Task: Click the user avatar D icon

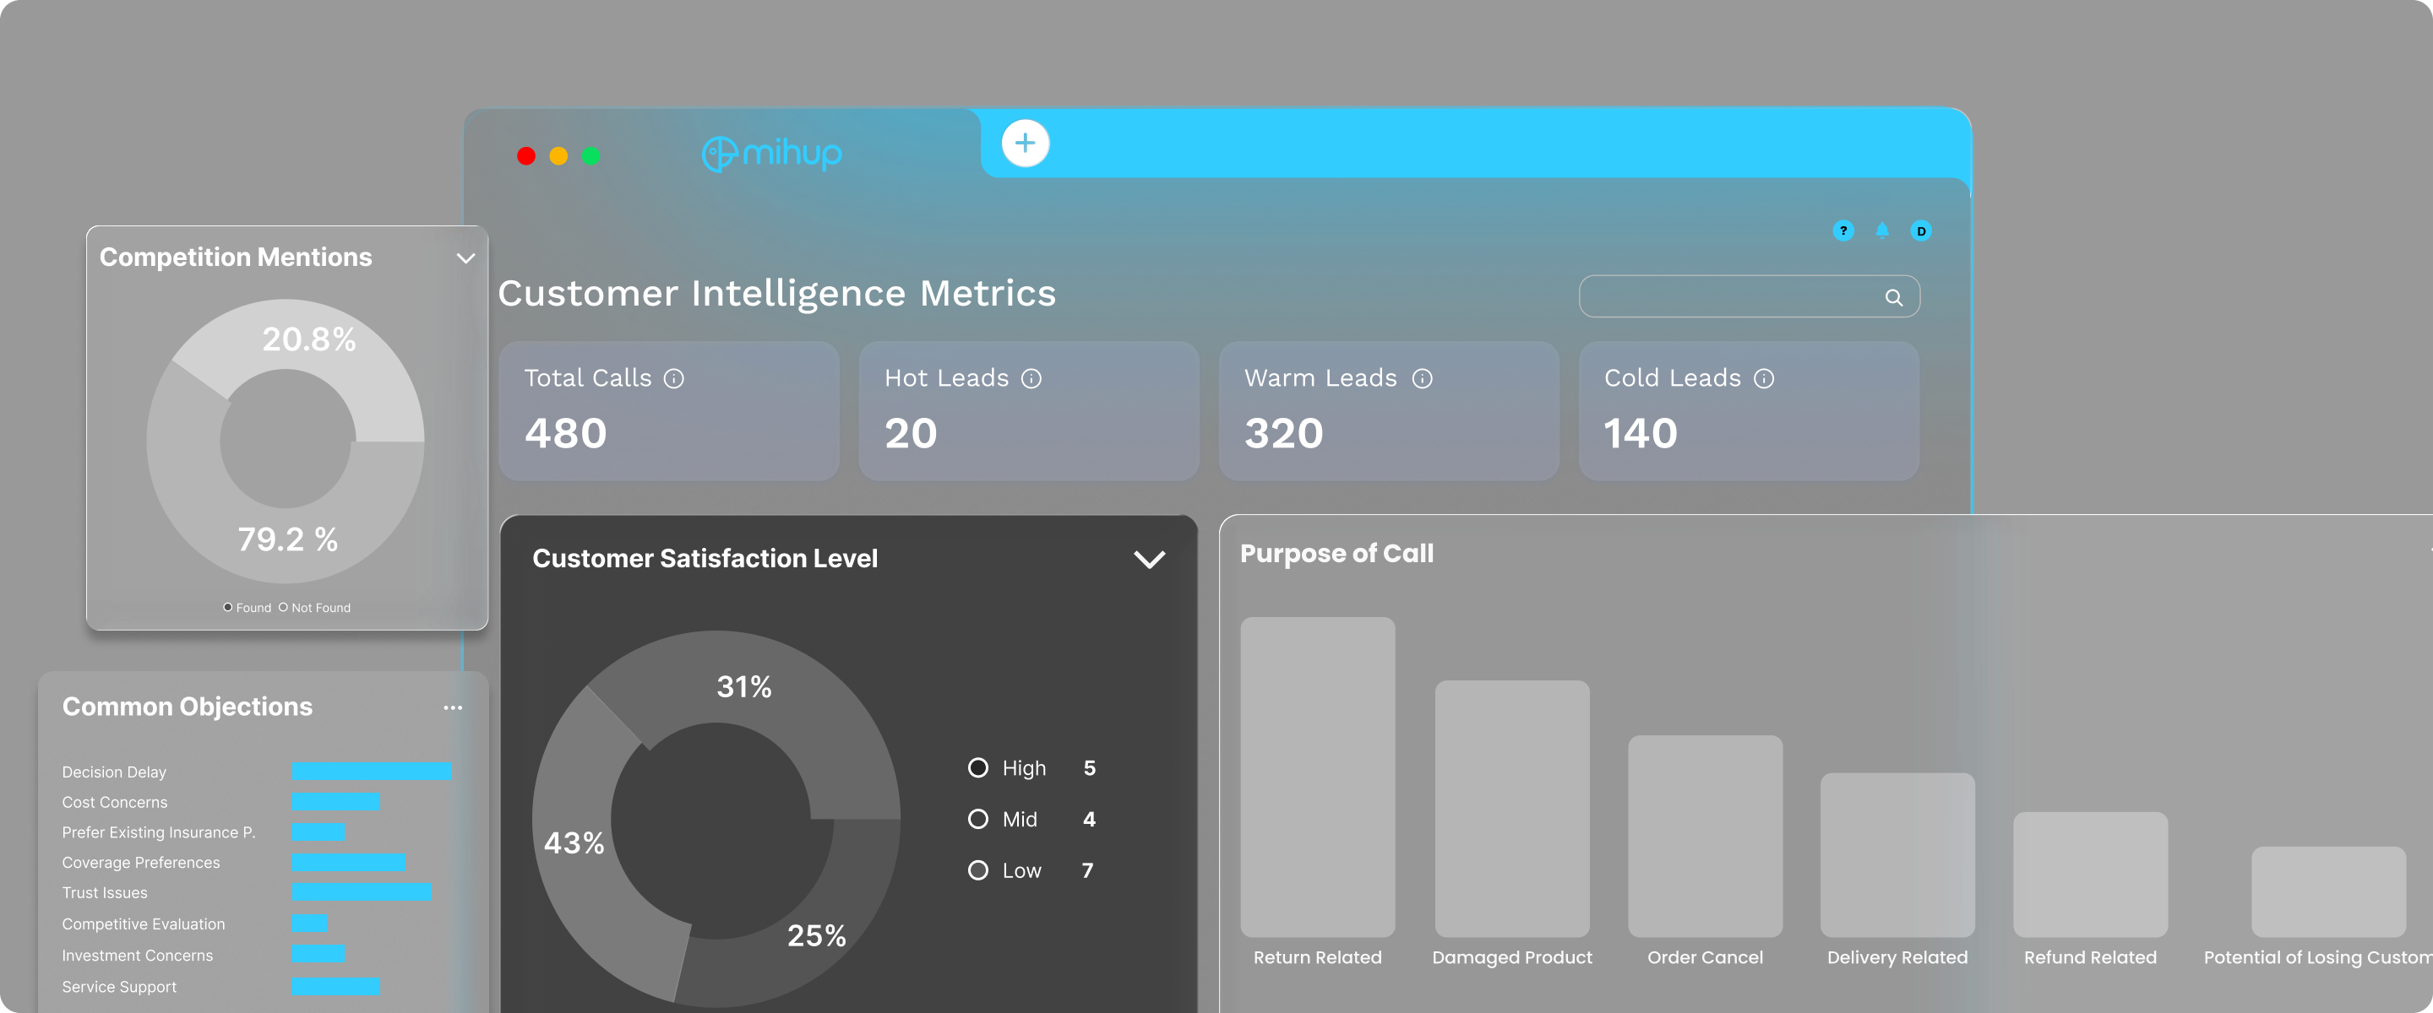Action: [1920, 230]
